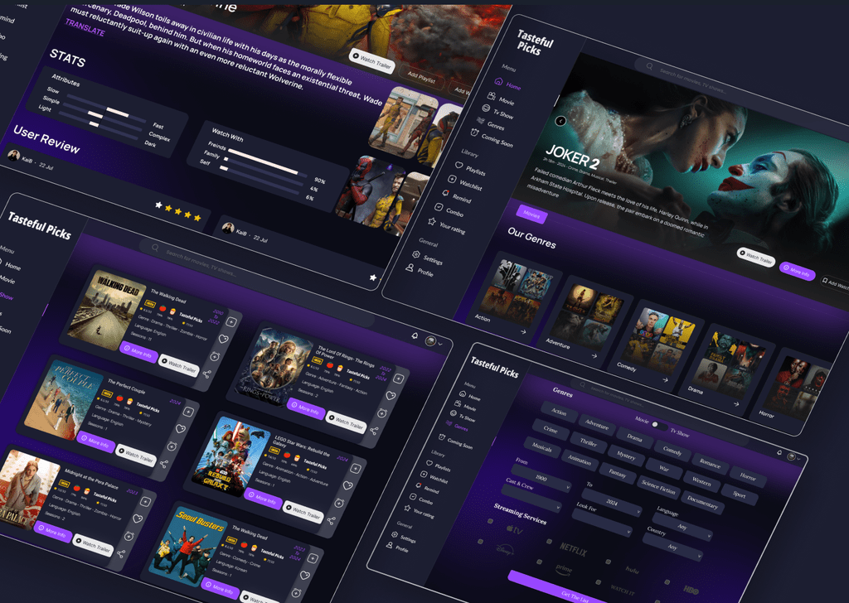849x603 pixels.
Task: Open the From year dropdown showing 1900
Action: 542,479
